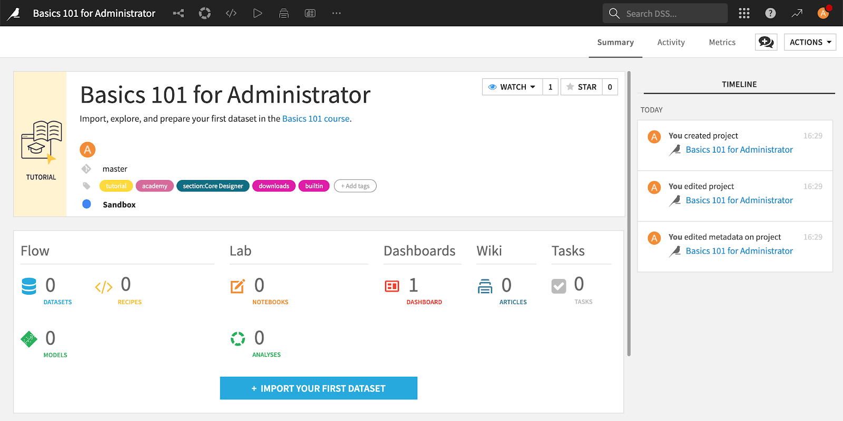
Task: Expand the Actions dropdown
Action: tap(810, 42)
